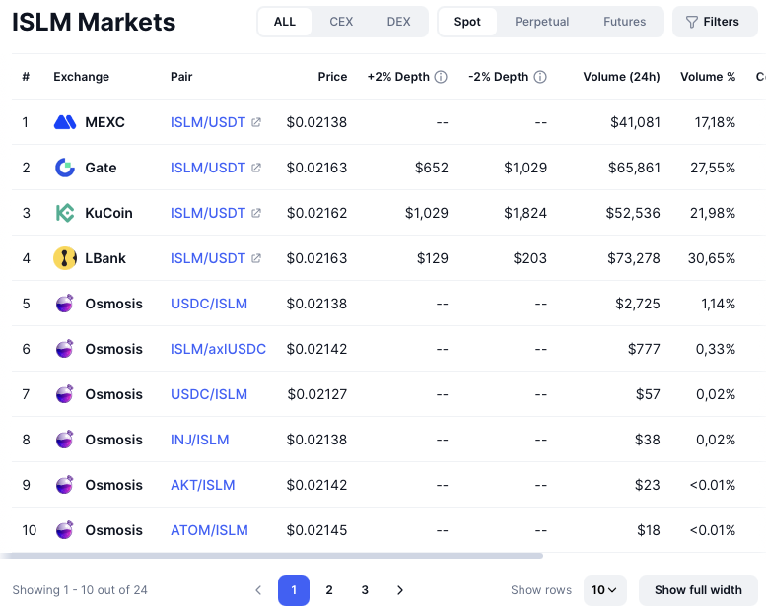Screen dimensions: 766x614
Task: Go to next page arrow
Action: tap(400, 590)
